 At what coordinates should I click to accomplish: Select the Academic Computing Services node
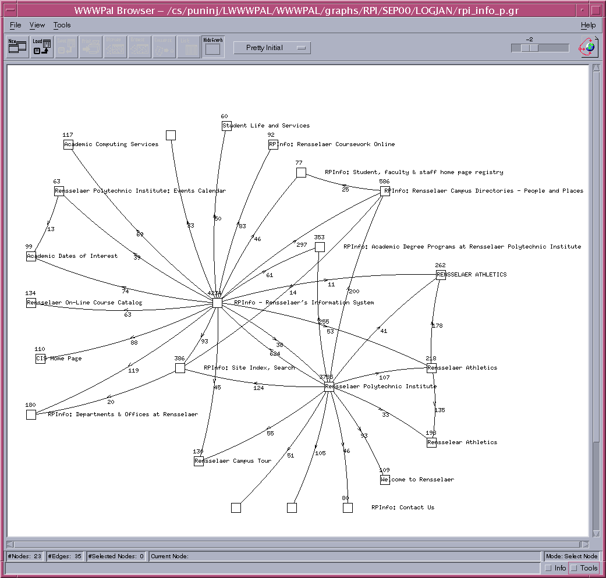coord(69,144)
